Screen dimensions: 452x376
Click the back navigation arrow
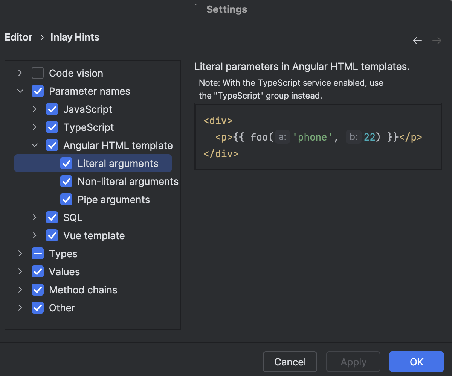pyautogui.click(x=417, y=40)
